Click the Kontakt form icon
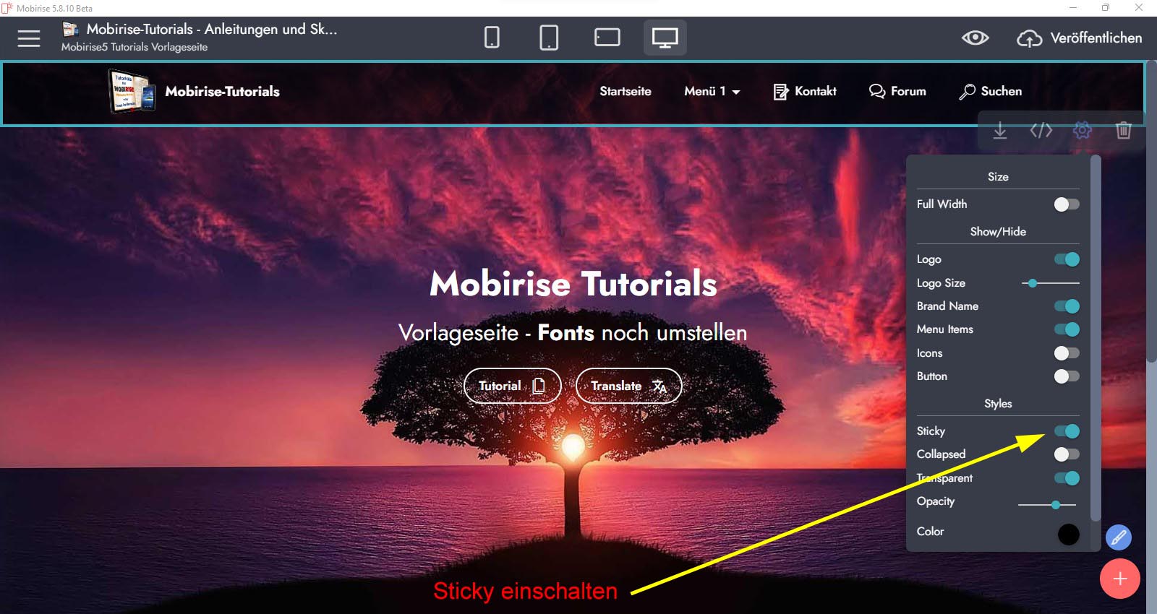 (780, 92)
